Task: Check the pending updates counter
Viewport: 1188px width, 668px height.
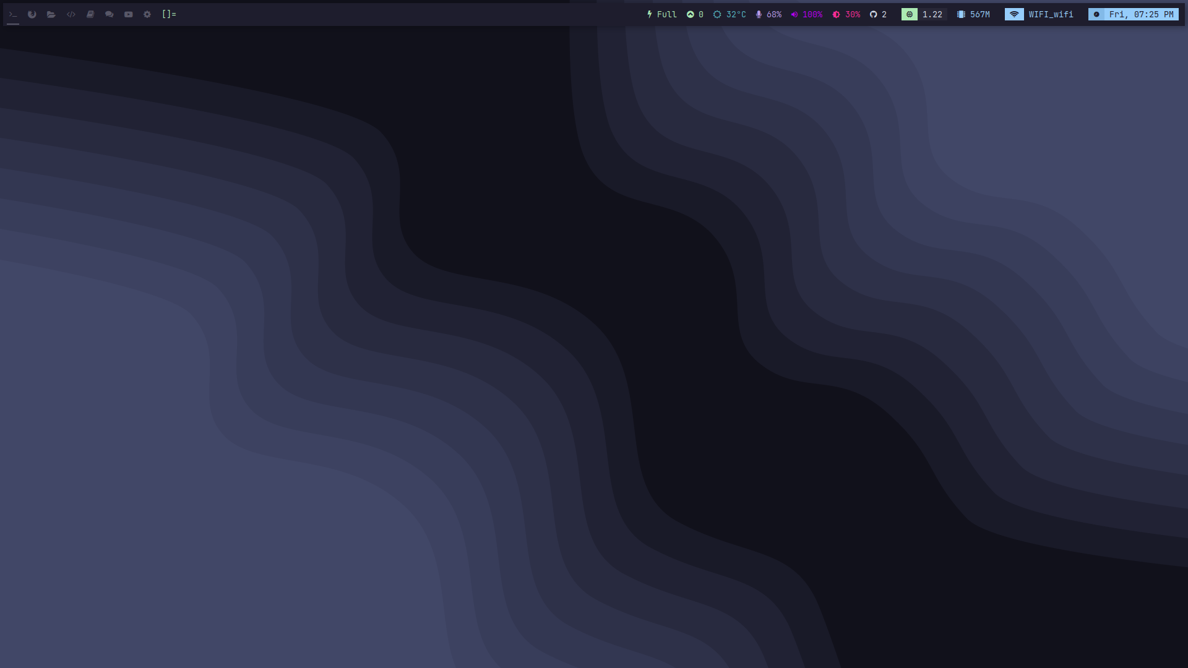Action: pos(695,14)
